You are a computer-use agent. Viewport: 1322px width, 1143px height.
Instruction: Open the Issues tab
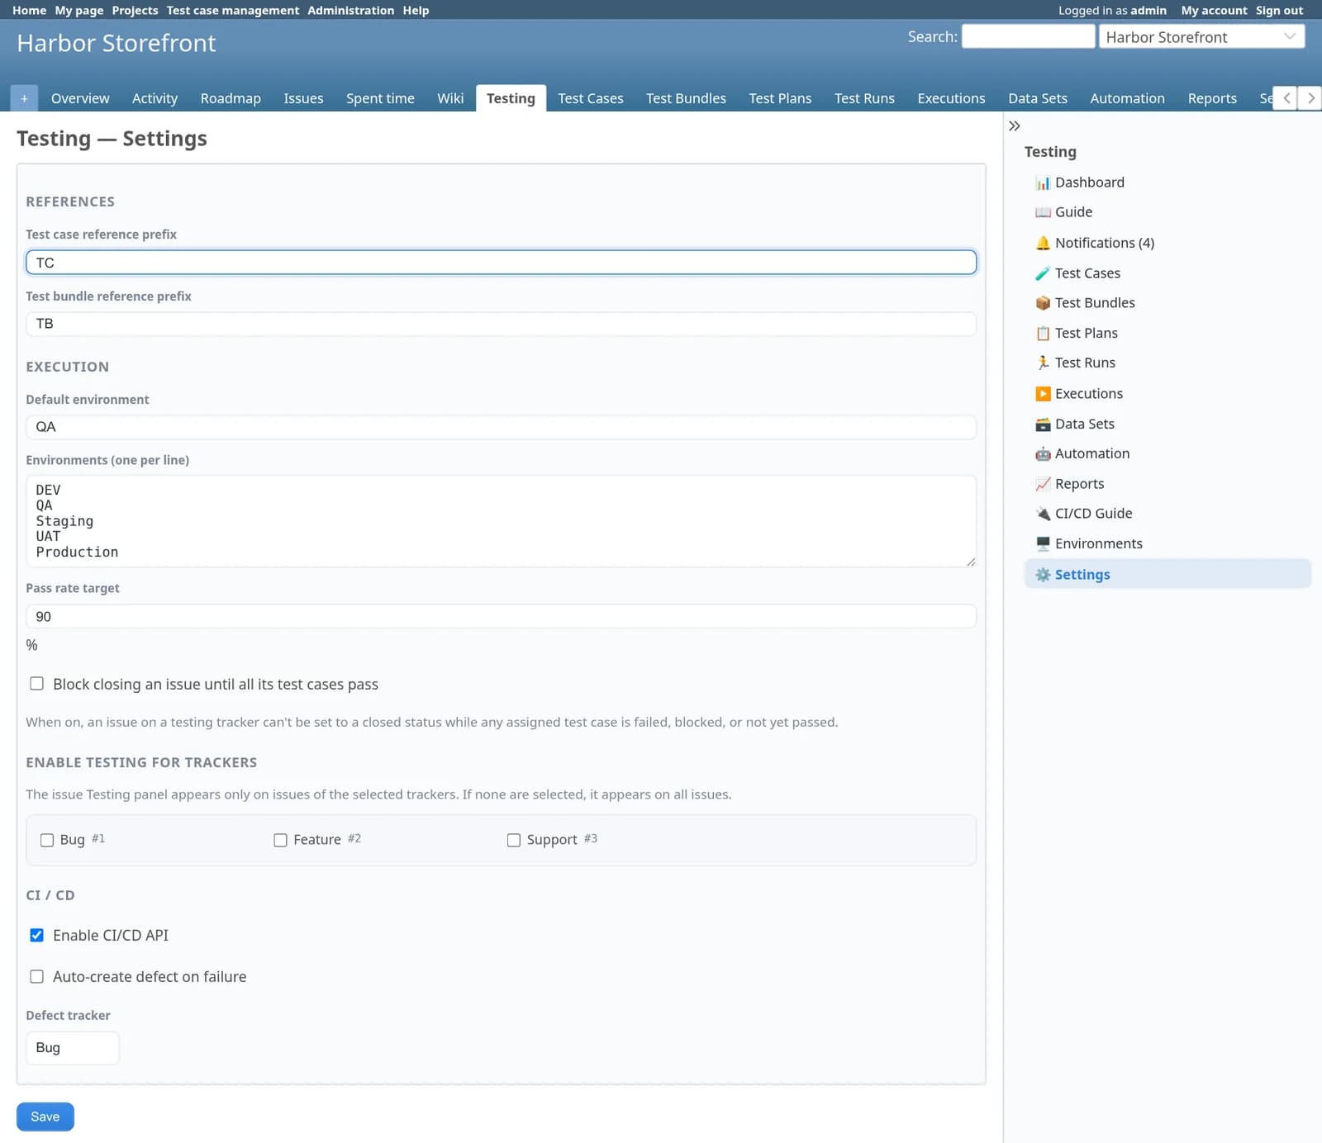[x=303, y=98]
